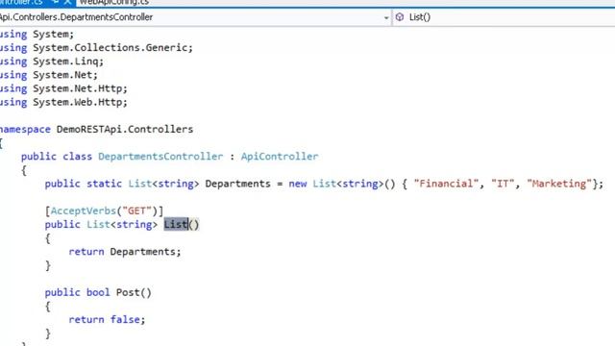This screenshot has height=346, width=615.
Task: Click the 'bool' return type
Action: 98,292
